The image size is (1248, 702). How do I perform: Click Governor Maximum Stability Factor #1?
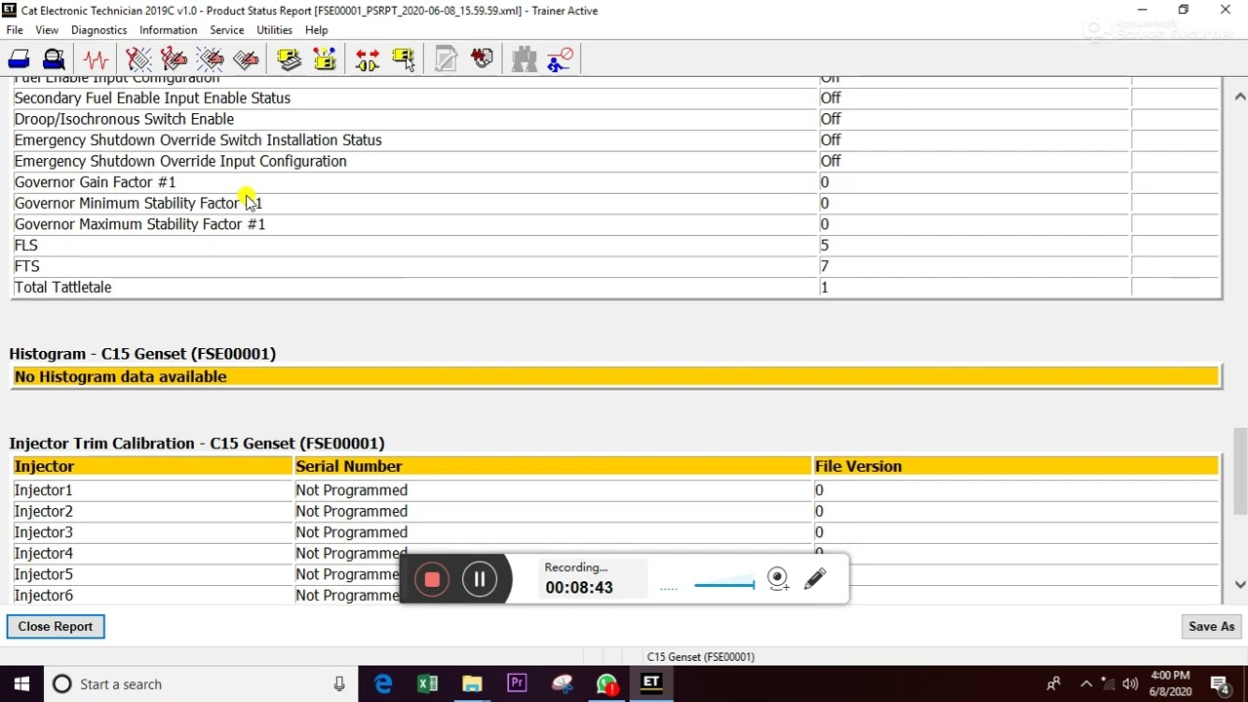139,224
